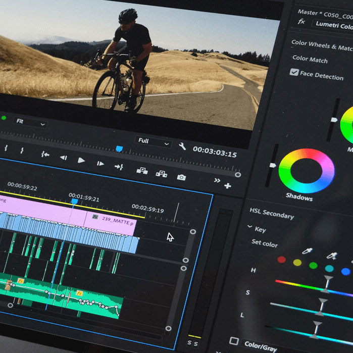Viewport: 353px width, 353px height.
Task: Click the green audio waveform clip
Action: pyautogui.click(x=61, y=295)
